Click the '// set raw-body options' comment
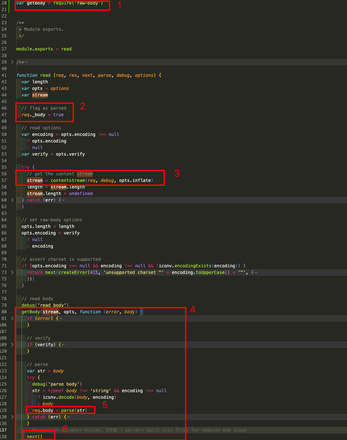Image resolution: width=347 pixels, height=440 pixels. [x=52, y=220]
